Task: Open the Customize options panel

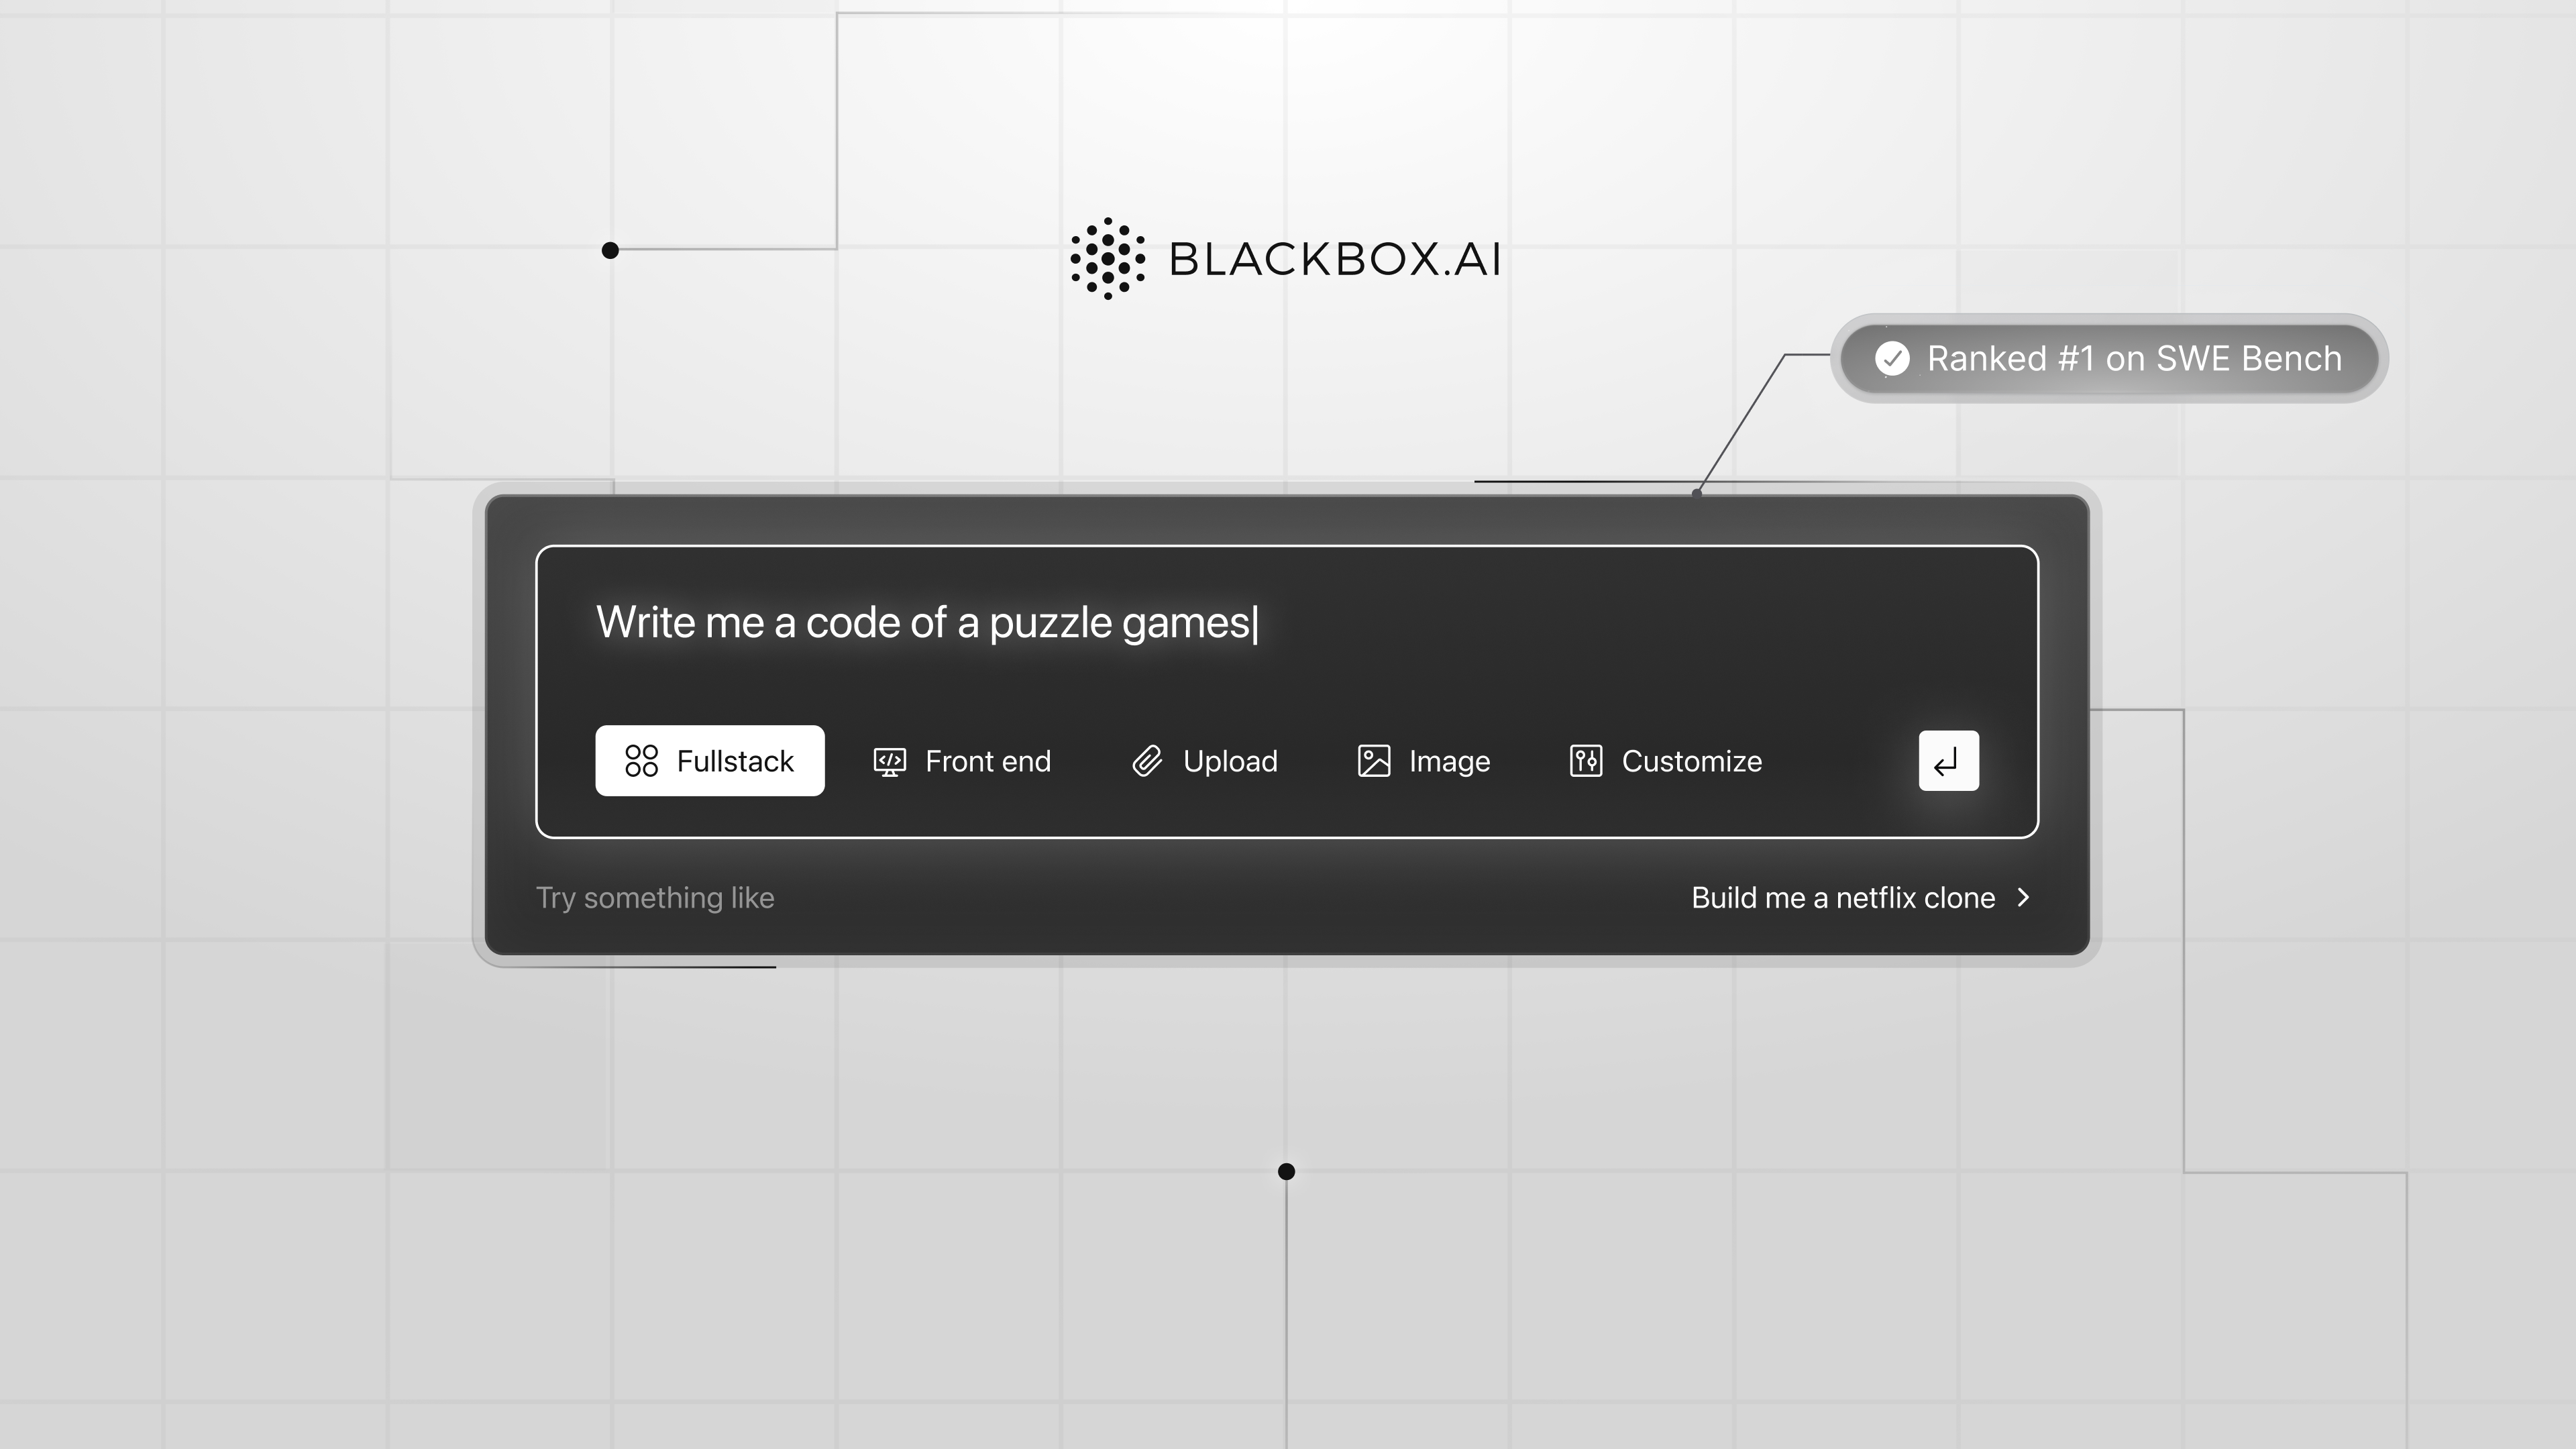Action: (x=1665, y=761)
